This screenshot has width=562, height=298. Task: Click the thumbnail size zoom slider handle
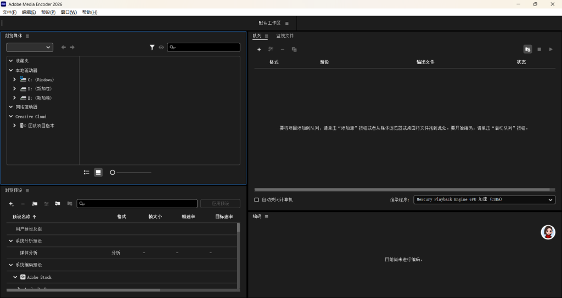pos(113,172)
